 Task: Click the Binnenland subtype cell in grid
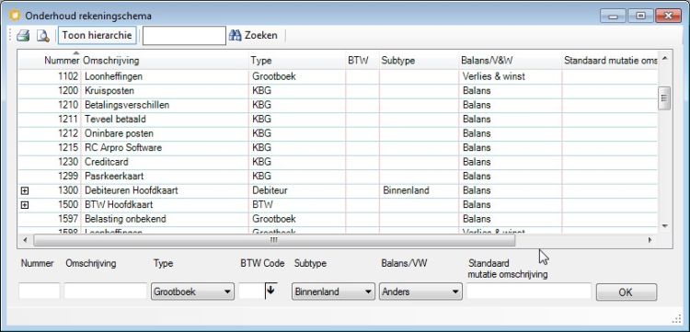(x=406, y=191)
